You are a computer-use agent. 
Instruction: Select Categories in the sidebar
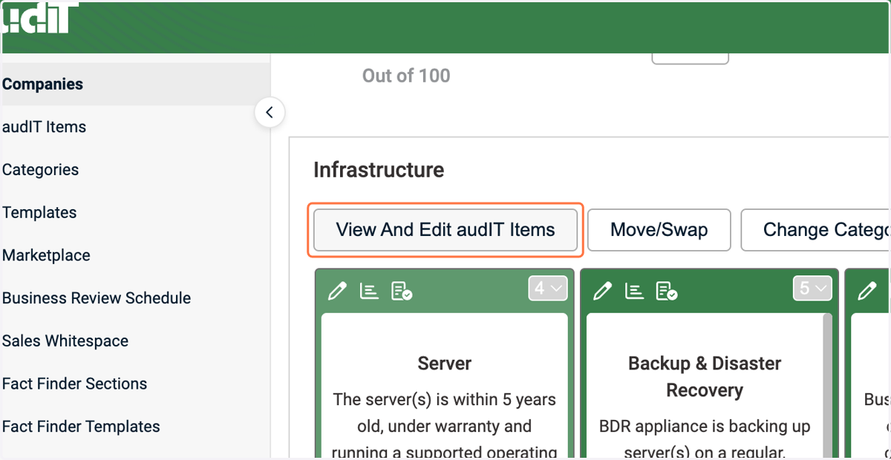41,170
